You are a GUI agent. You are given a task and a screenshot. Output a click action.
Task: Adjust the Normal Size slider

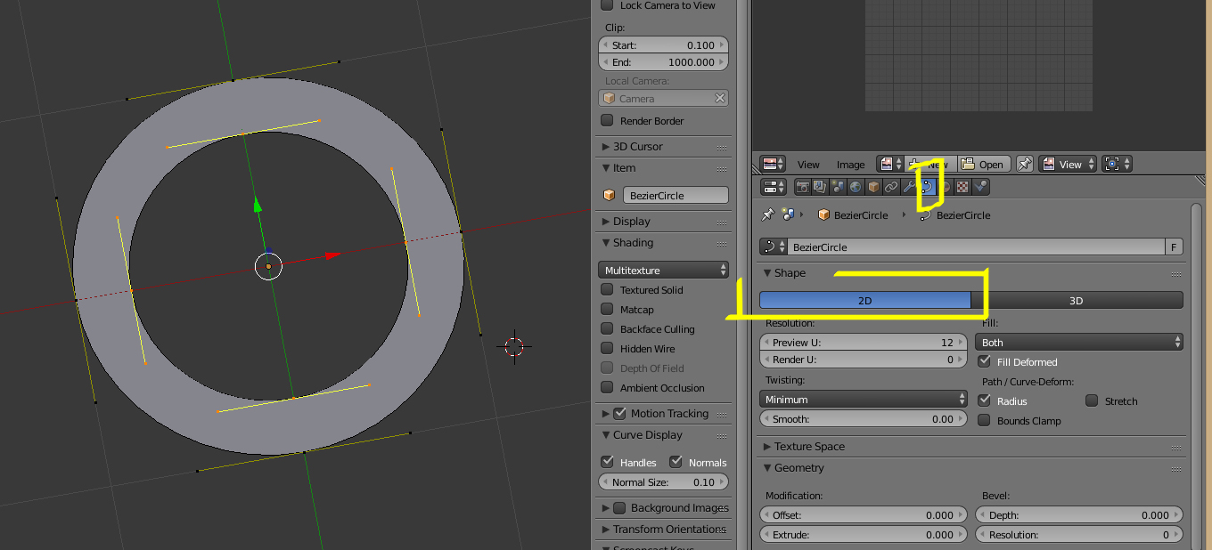tap(662, 482)
